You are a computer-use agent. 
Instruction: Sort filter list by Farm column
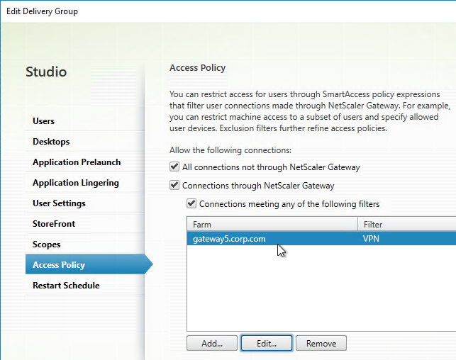point(272,225)
